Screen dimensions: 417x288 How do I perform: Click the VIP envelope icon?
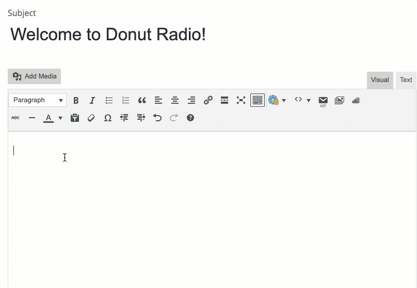(323, 101)
